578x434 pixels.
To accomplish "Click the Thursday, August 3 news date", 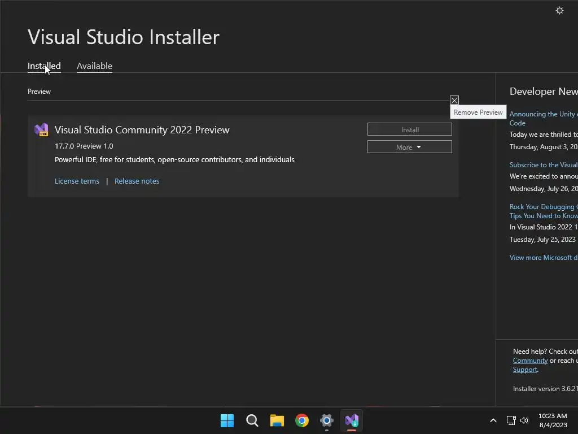I will (x=544, y=147).
